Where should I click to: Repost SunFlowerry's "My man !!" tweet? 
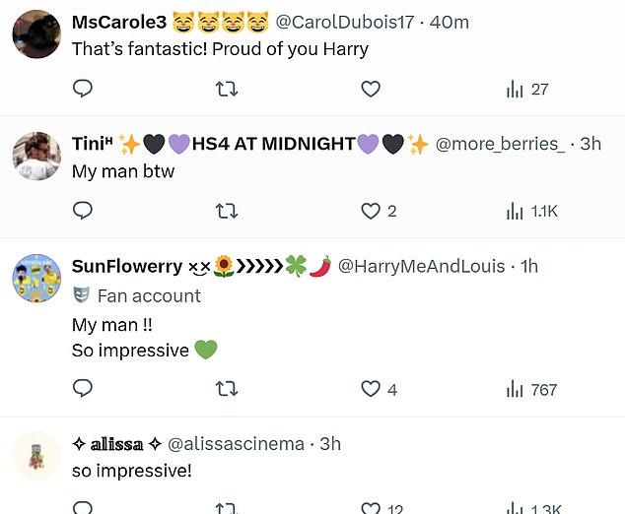tap(227, 389)
